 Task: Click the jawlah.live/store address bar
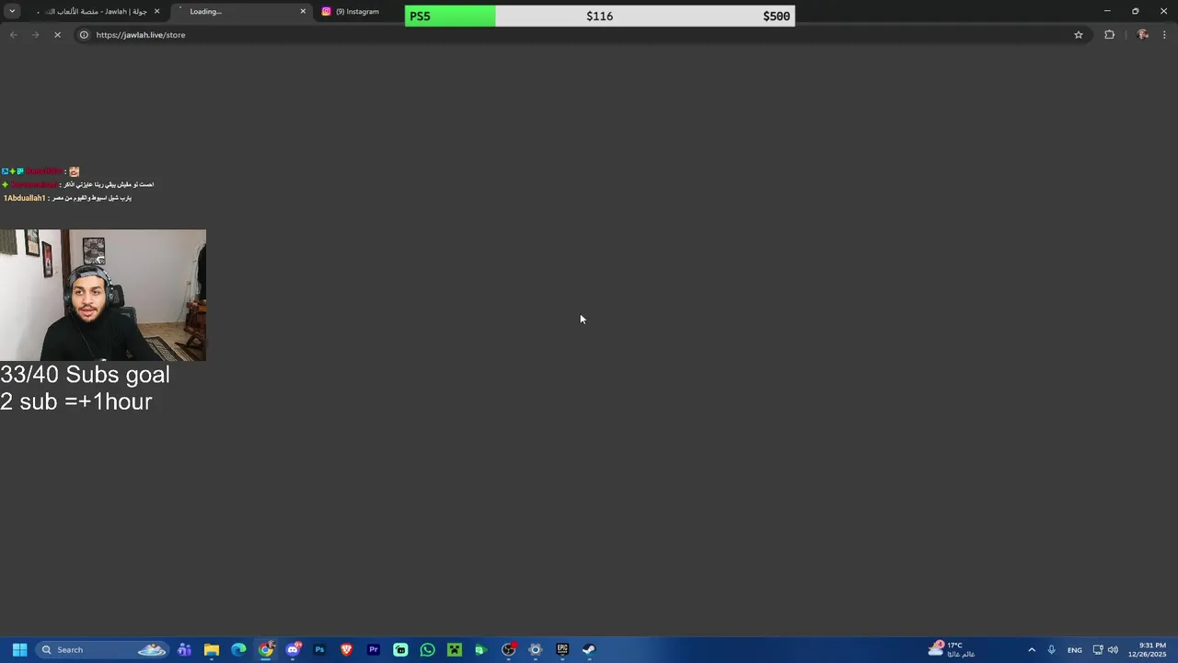141,35
